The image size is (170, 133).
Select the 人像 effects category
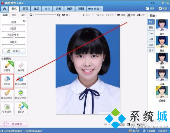point(151,39)
